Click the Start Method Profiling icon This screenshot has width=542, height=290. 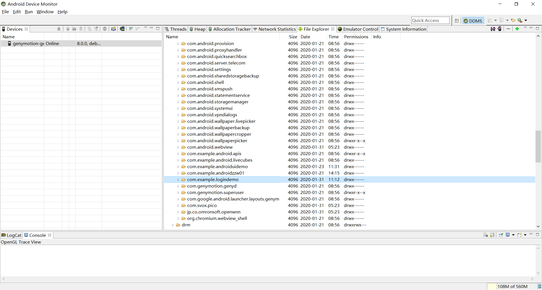96,29
